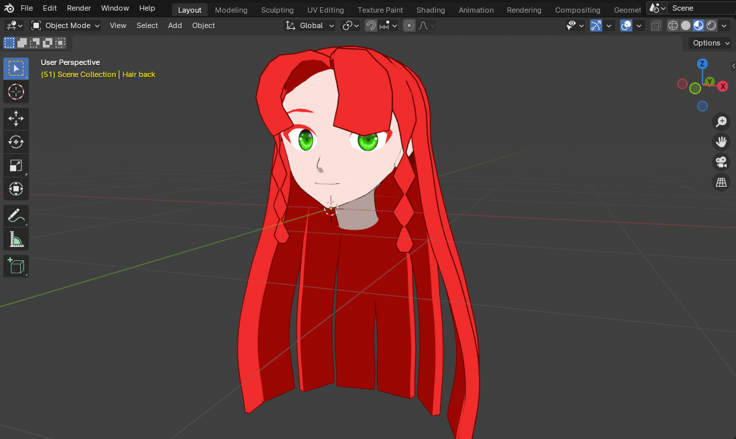Image resolution: width=736 pixels, height=439 pixels.
Task: Toggle proportional editing button
Action: [409, 26]
